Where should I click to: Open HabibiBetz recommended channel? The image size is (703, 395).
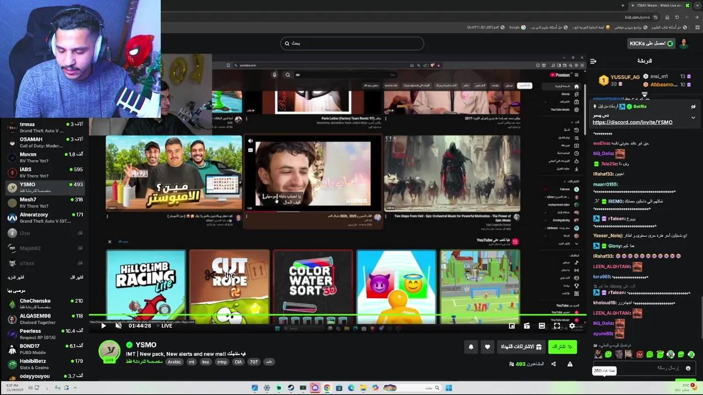[45, 364]
